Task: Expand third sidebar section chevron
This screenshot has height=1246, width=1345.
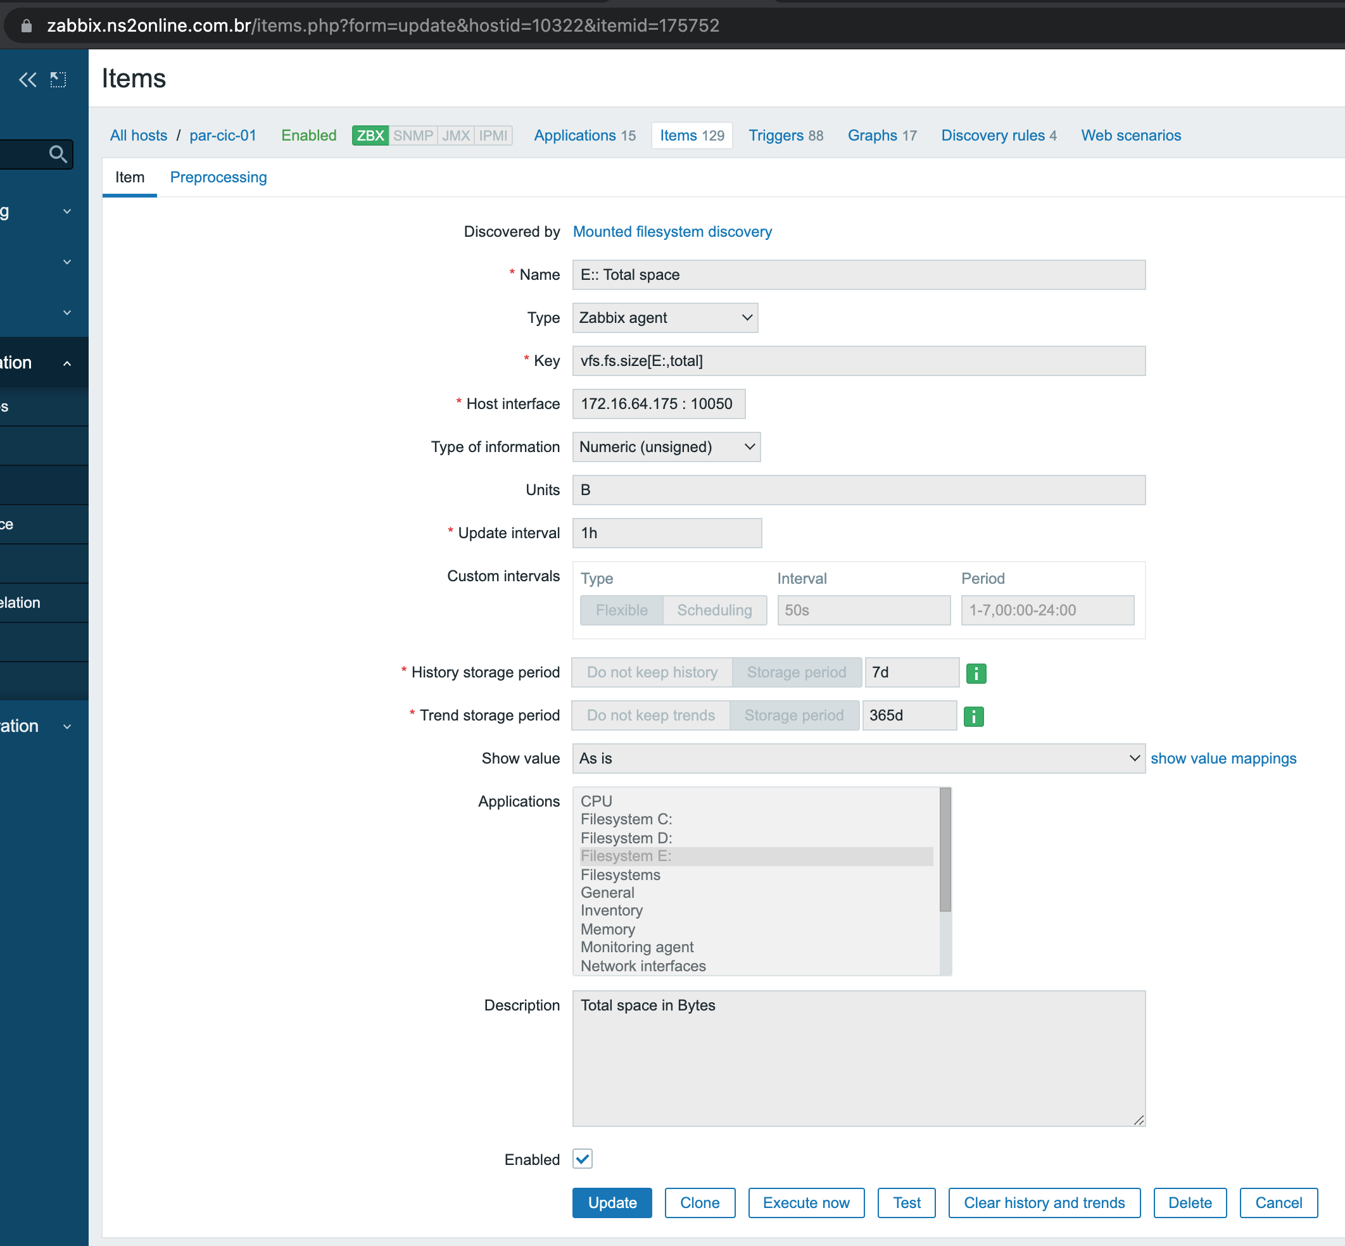Action: point(66,312)
